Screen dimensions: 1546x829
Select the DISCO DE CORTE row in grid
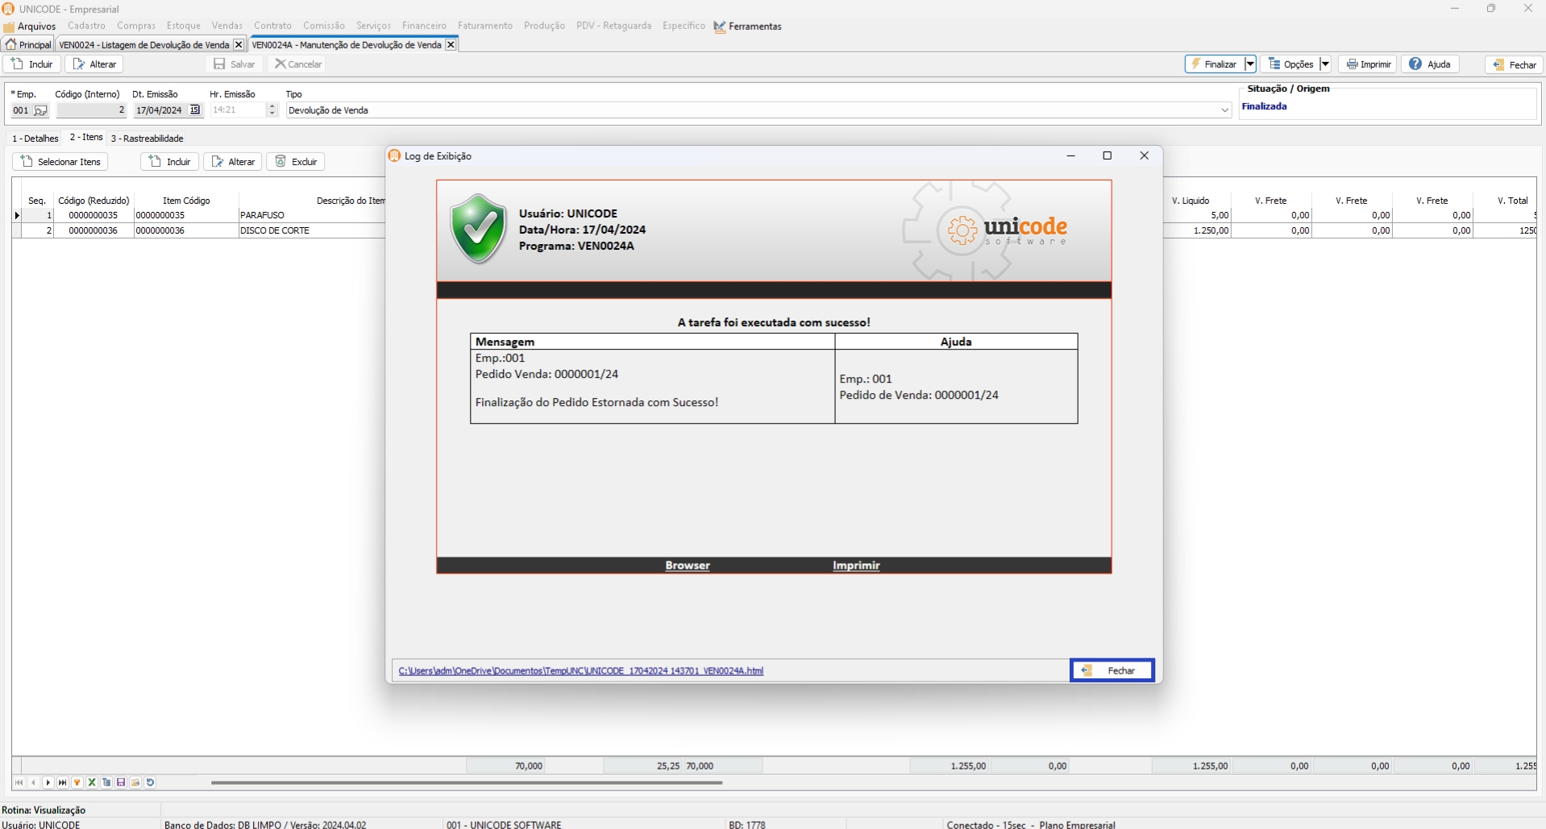[274, 230]
